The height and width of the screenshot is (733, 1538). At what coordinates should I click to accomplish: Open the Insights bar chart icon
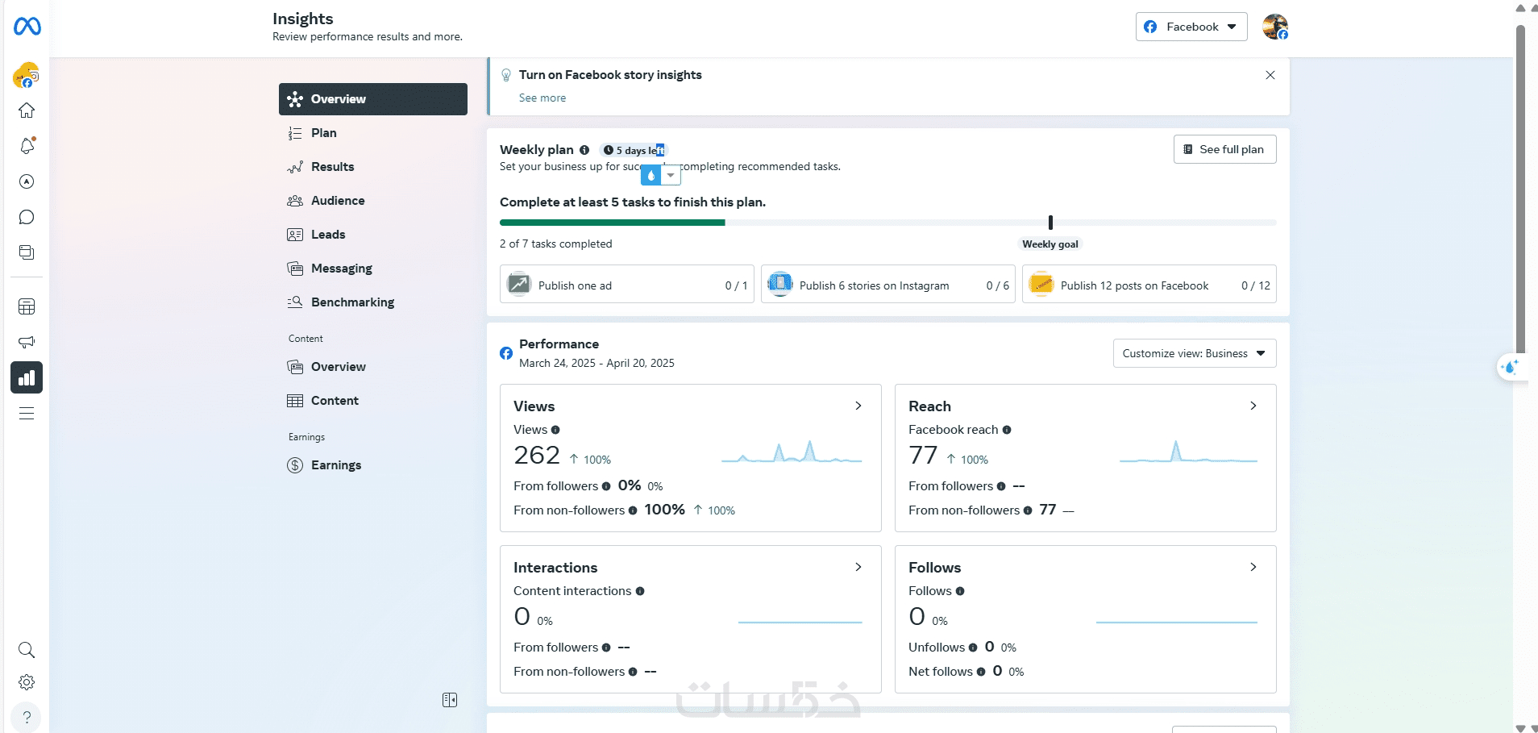[27, 377]
